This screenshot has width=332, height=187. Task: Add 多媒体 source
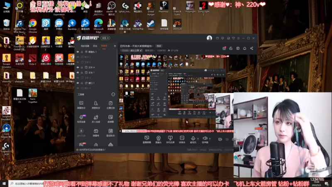(x=182, y=140)
